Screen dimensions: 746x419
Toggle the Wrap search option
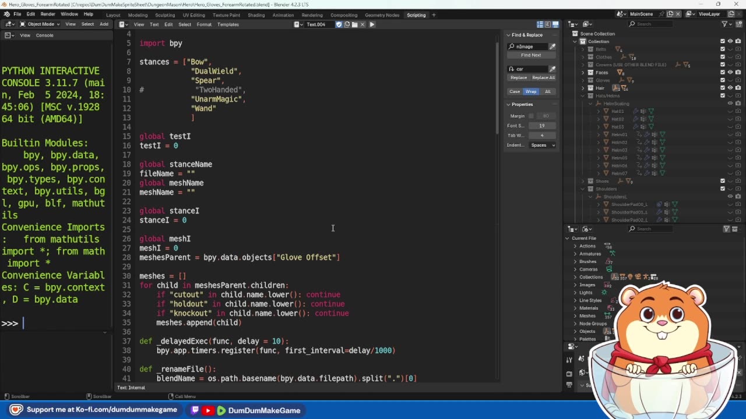coord(531,91)
